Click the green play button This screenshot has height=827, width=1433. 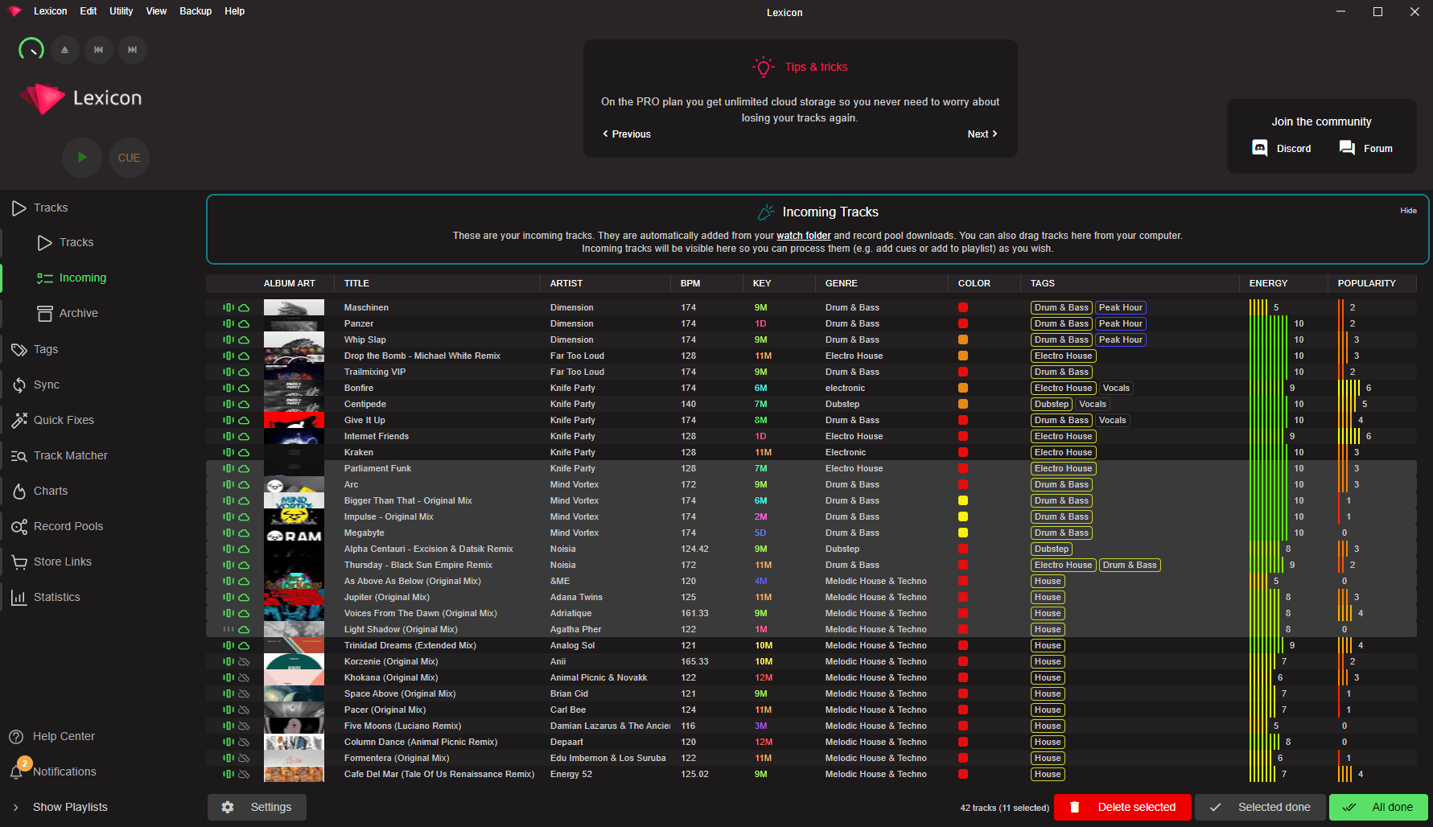(82, 158)
